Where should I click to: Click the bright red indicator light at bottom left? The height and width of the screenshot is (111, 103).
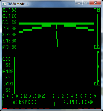pyautogui.click(x=5, y=108)
